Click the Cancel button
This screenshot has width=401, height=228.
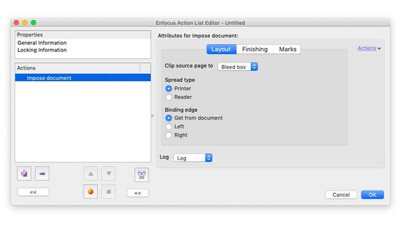[341, 195]
